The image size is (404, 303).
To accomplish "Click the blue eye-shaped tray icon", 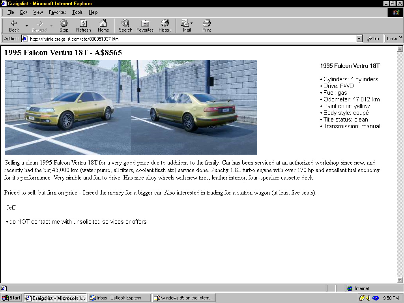I will 376,298.
